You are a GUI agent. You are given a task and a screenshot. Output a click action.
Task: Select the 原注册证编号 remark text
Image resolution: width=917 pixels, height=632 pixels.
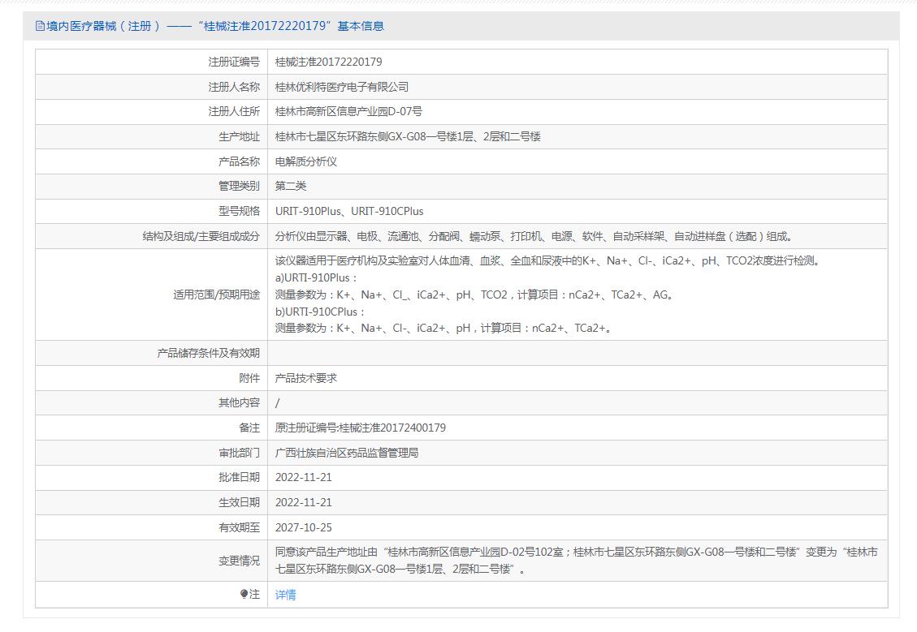(x=360, y=428)
